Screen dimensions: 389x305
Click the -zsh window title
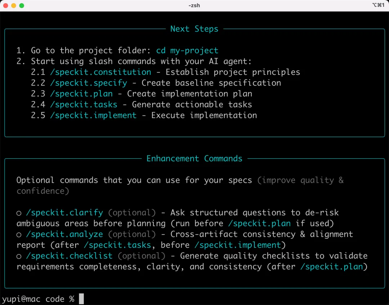tap(194, 6)
